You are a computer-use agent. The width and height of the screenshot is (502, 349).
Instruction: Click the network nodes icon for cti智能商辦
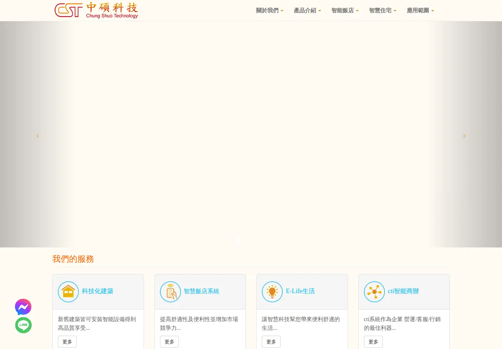pyautogui.click(x=374, y=292)
